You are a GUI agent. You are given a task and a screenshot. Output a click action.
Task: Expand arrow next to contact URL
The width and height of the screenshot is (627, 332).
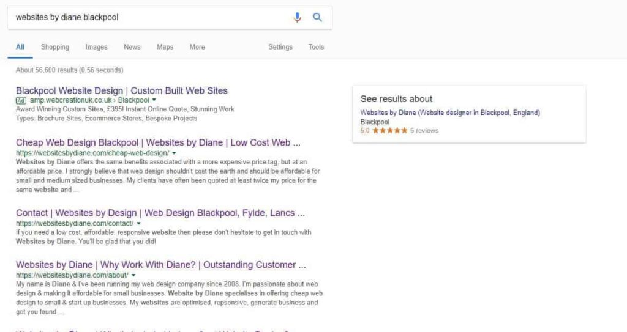[x=138, y=223]
